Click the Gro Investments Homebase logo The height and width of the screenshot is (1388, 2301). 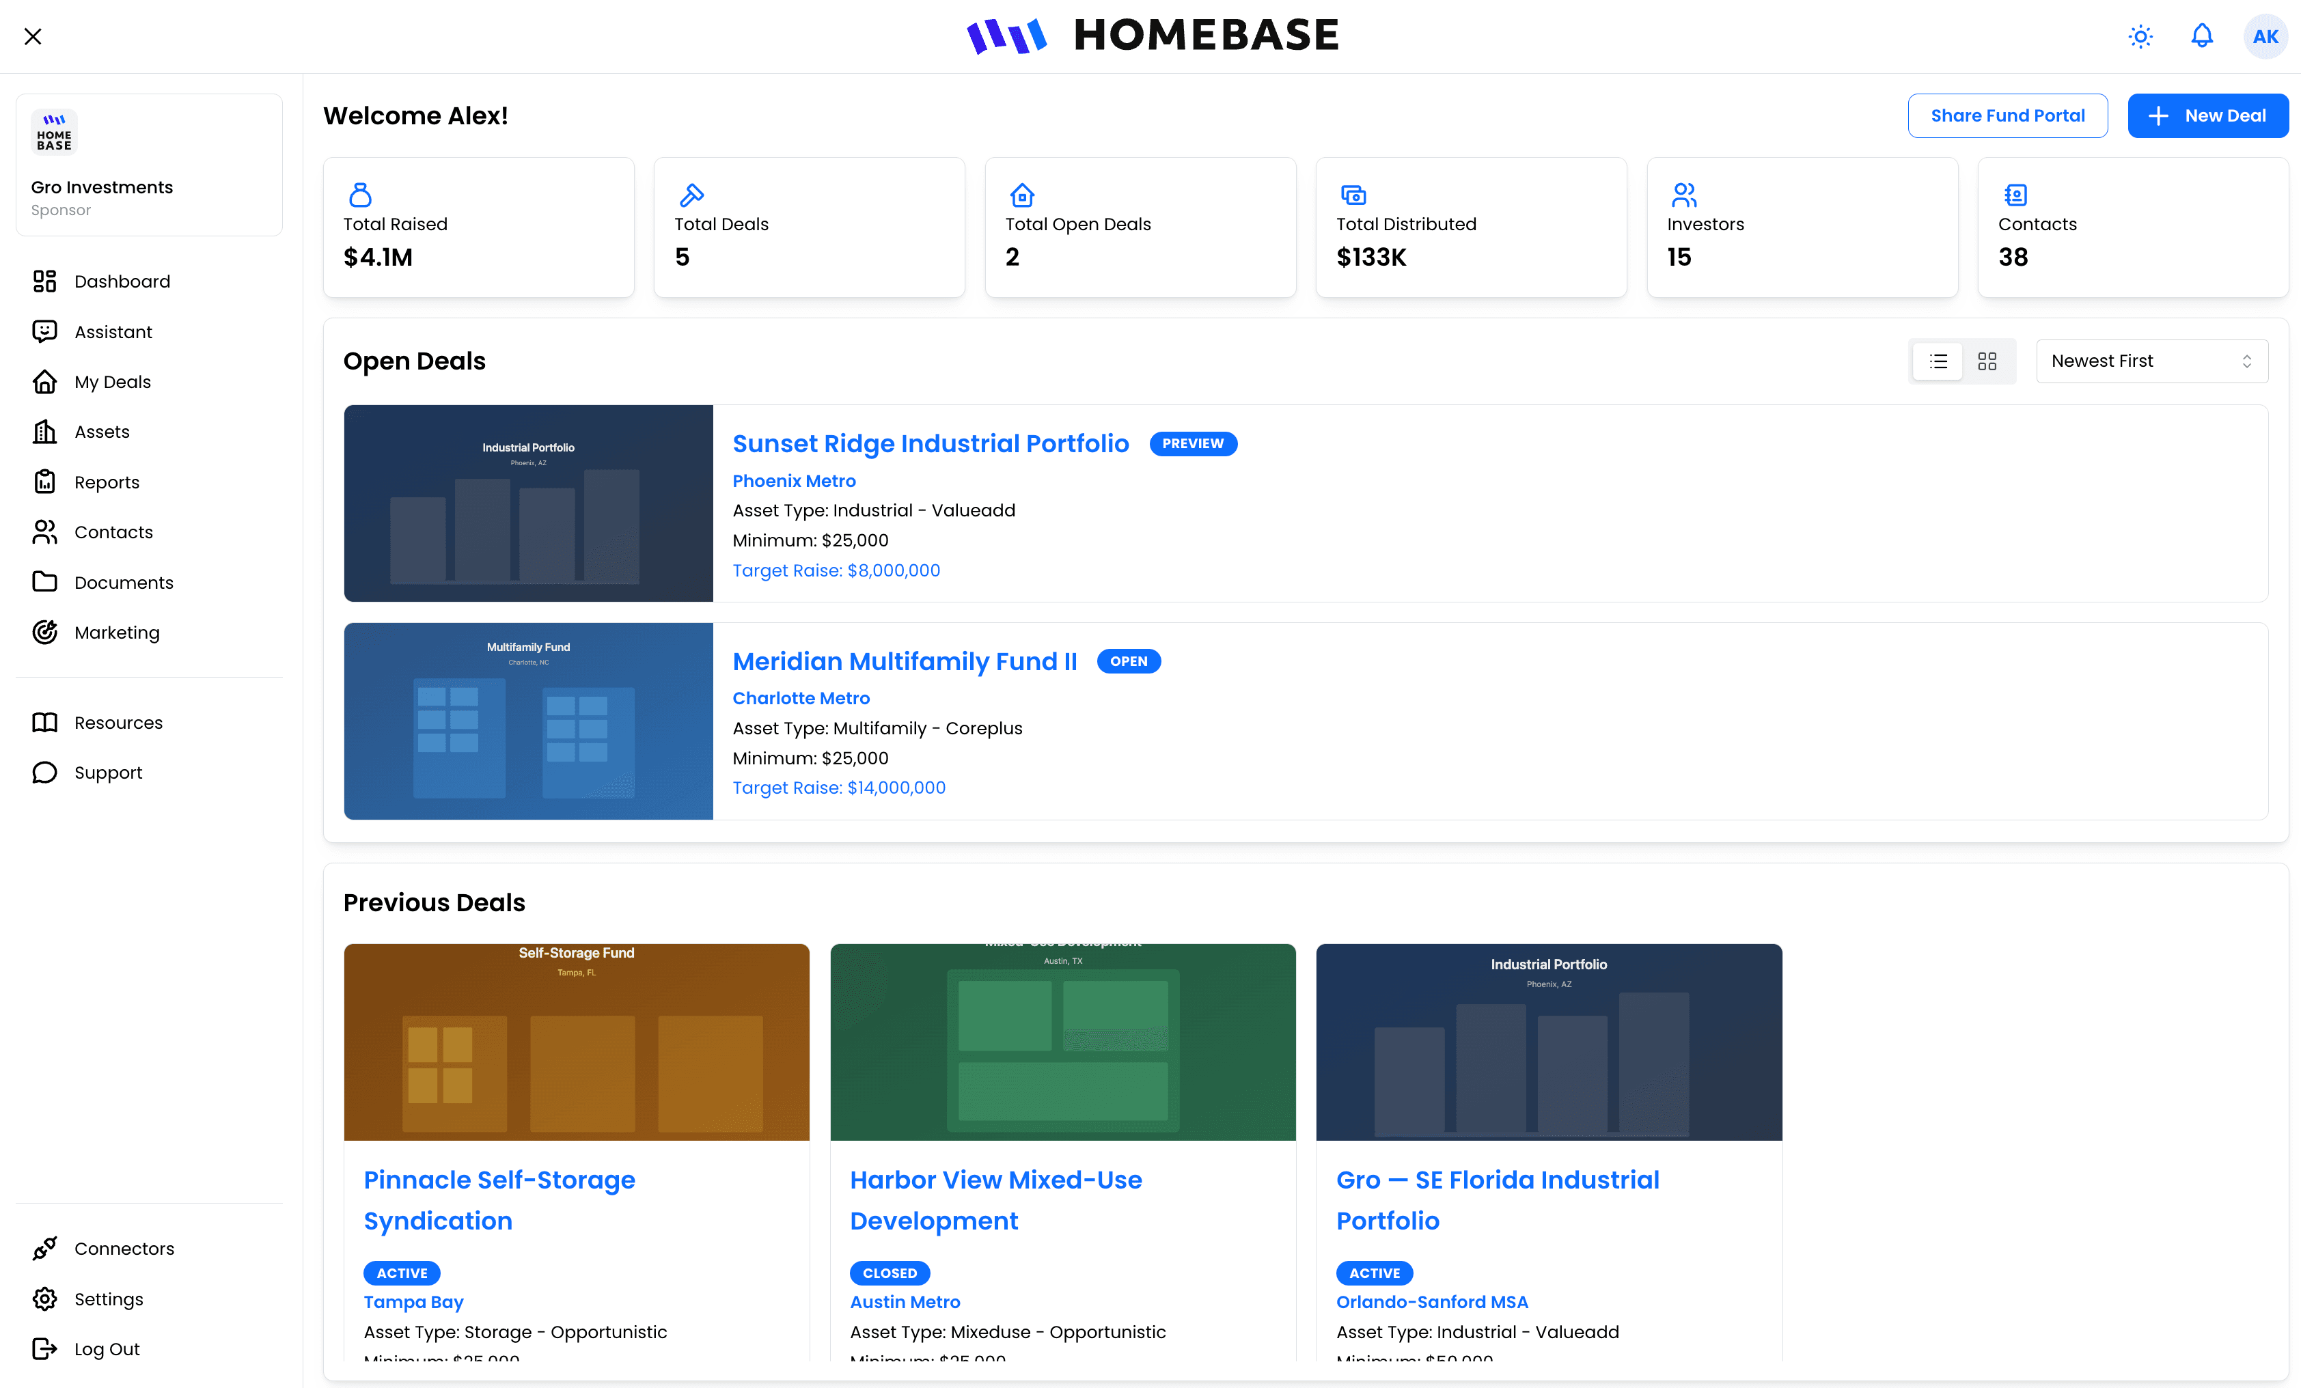tap(54, 132)
